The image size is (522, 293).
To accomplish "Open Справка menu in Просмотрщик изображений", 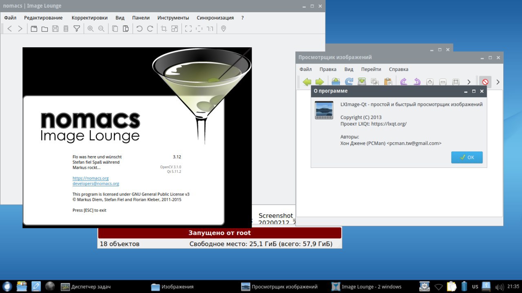I will click(x=398, y=69).
